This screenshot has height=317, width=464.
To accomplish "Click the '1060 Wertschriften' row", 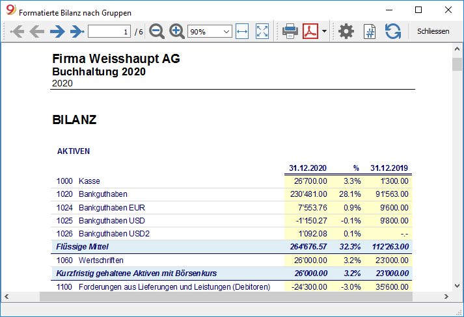I will click(231, 260).
